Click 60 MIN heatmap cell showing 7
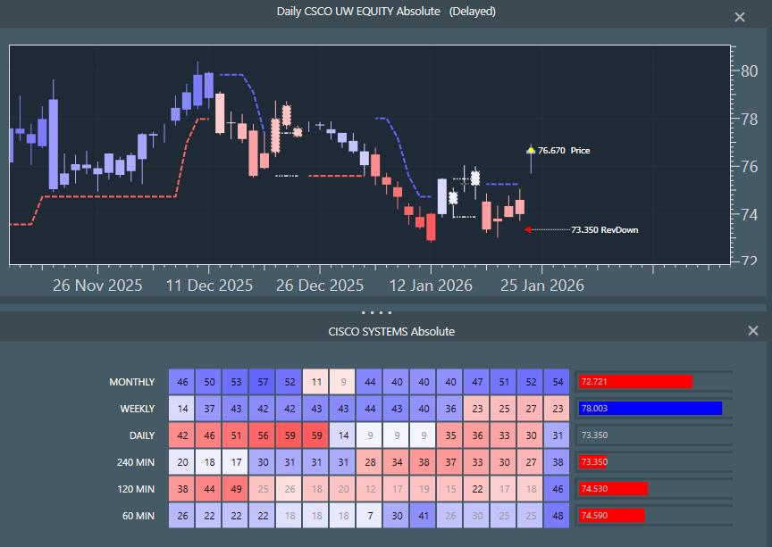This screenshot has width=772, height=547. point(370,516)
